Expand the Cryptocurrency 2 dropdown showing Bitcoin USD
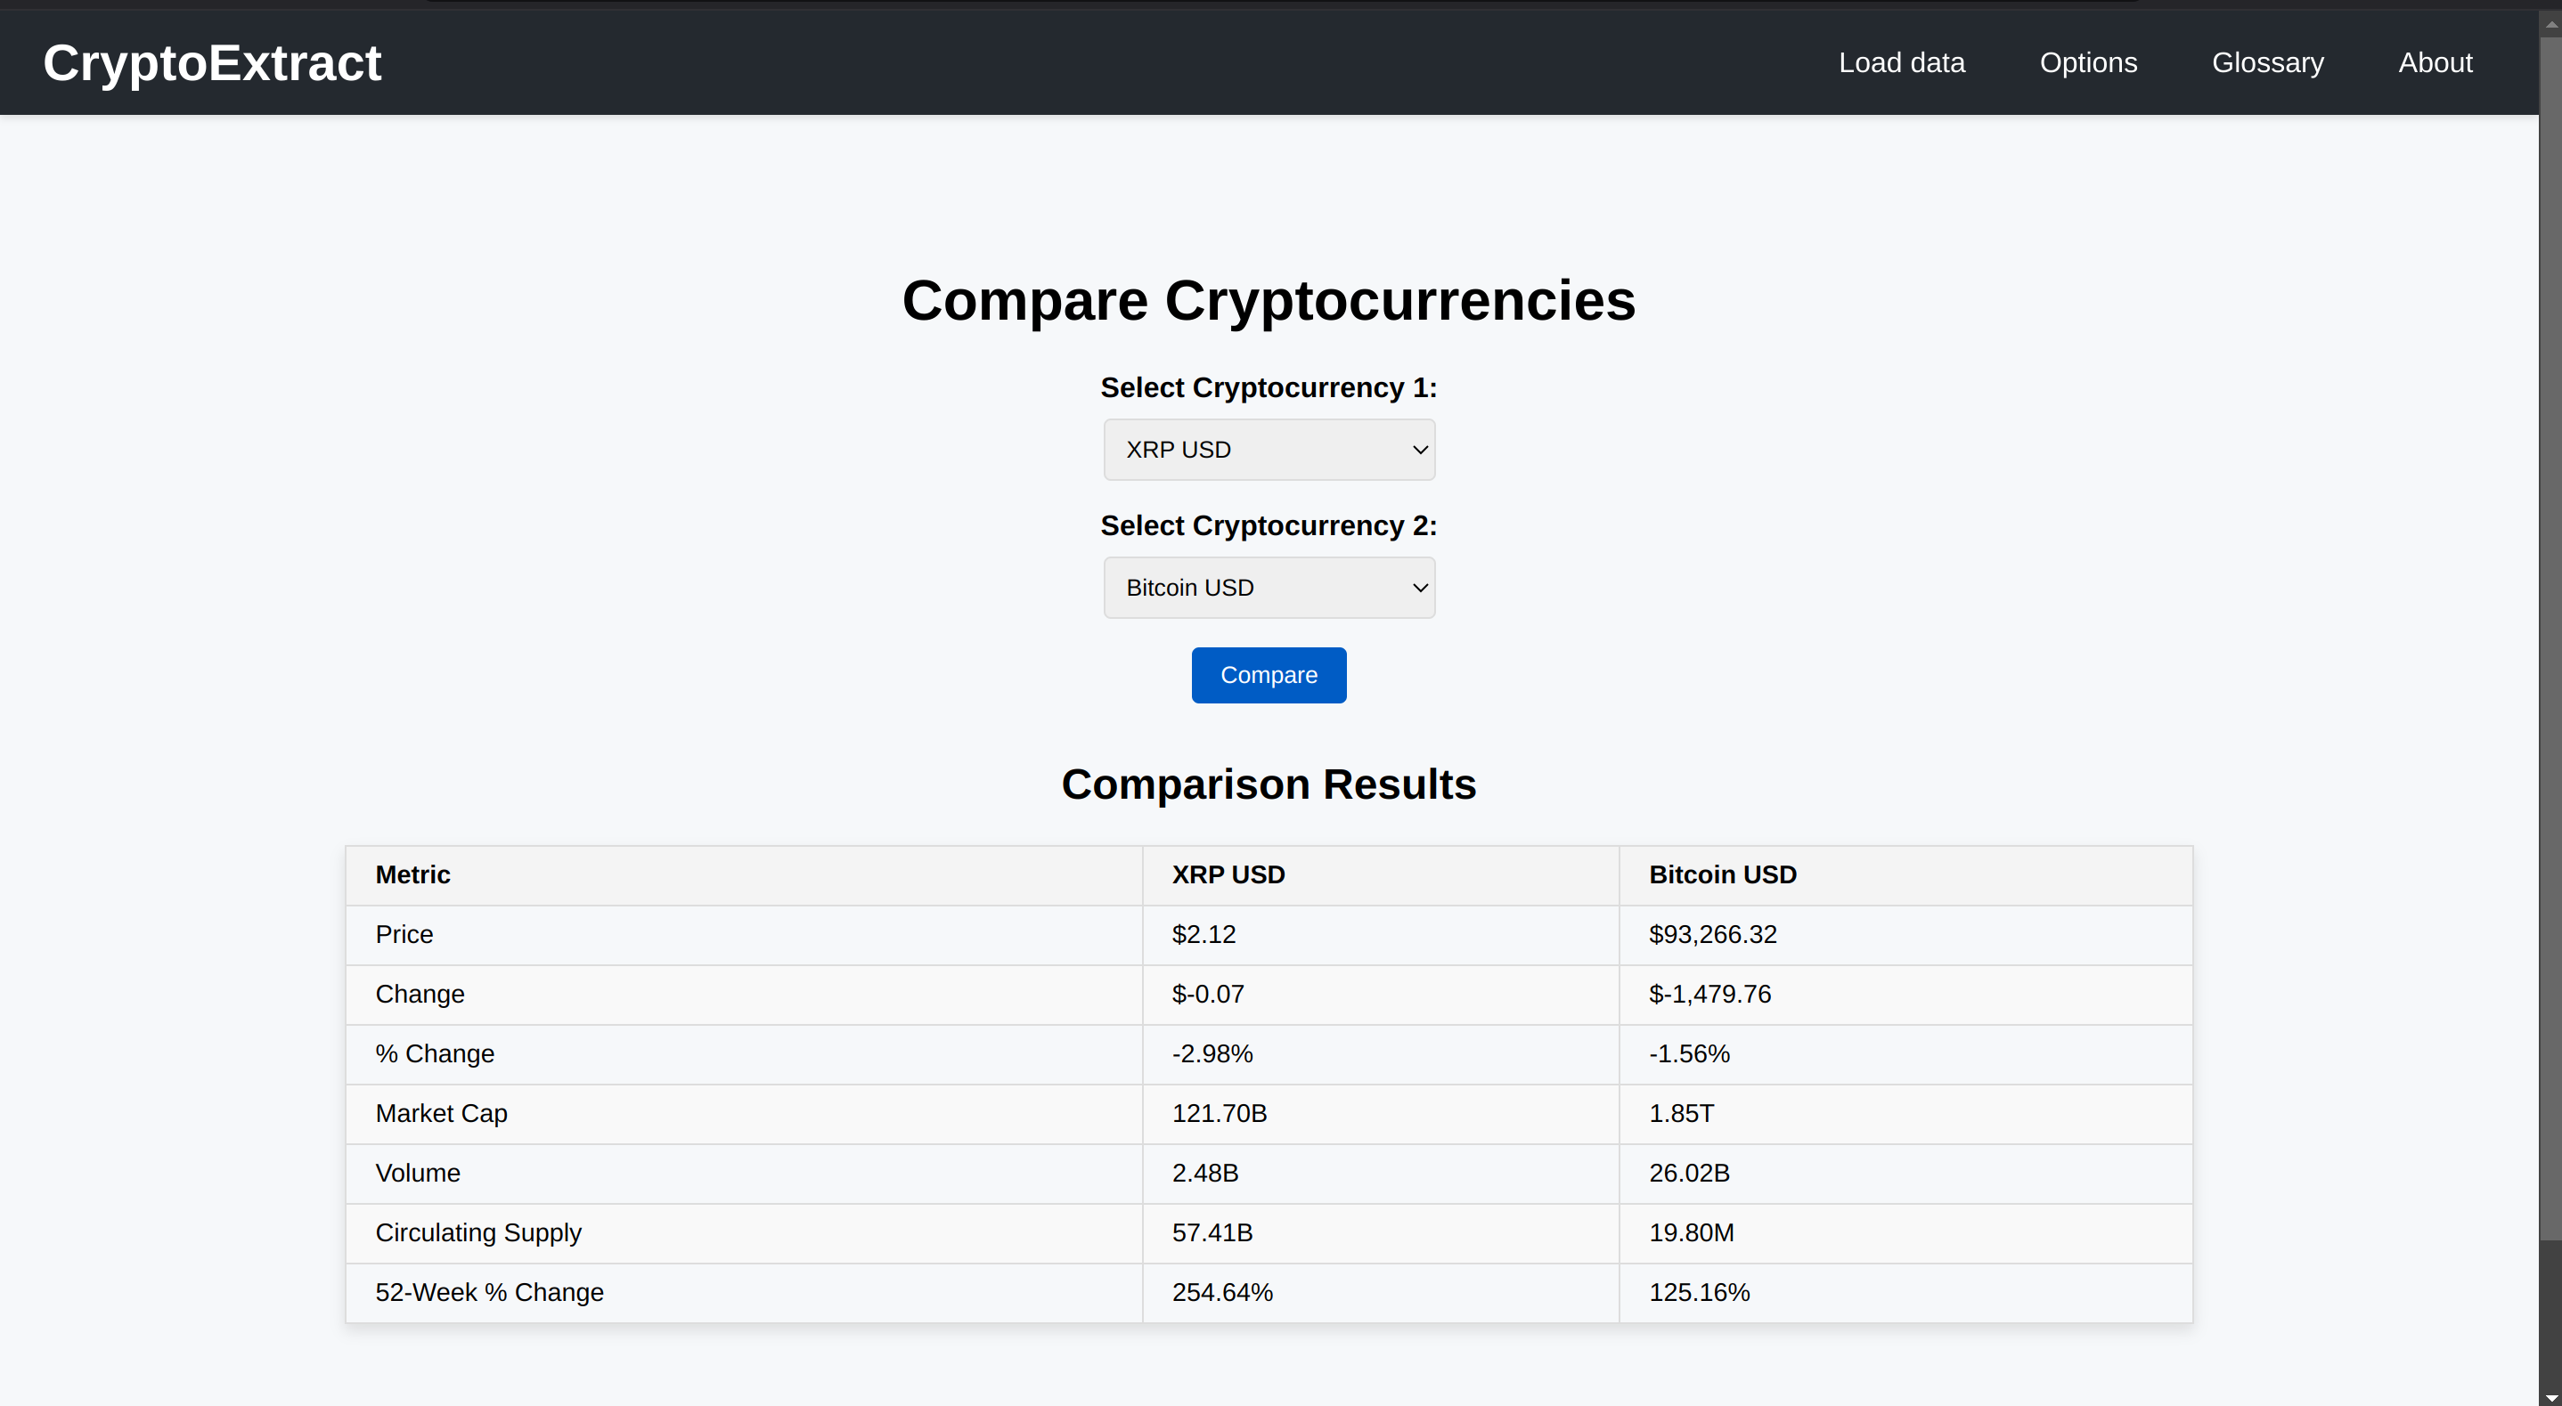This screenshot has height=1406, width=2562. (1268, 588)
